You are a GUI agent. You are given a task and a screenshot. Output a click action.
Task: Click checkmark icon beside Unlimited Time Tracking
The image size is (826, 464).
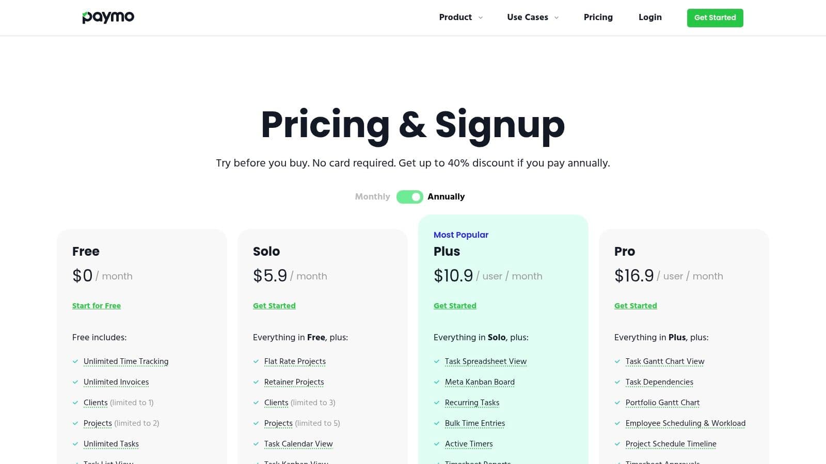point(75,361)
